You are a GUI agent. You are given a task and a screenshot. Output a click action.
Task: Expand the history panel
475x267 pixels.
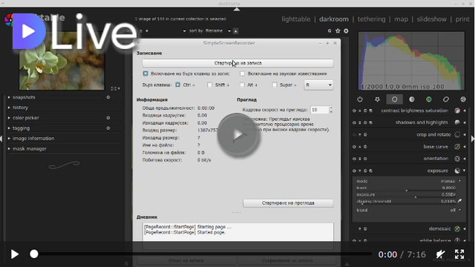click(20, 108)
